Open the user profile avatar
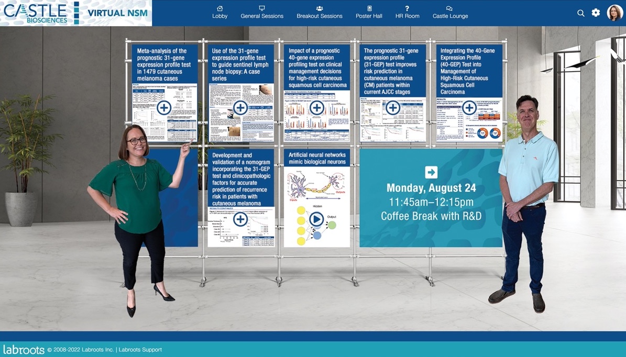Viewport: 626px width, 357px height. click(x=615, y=13)
